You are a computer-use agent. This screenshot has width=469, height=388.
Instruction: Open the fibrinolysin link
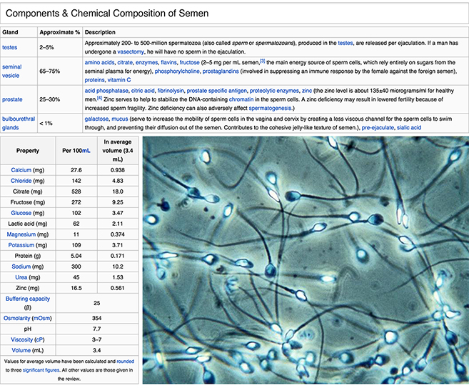pos(171,91)
